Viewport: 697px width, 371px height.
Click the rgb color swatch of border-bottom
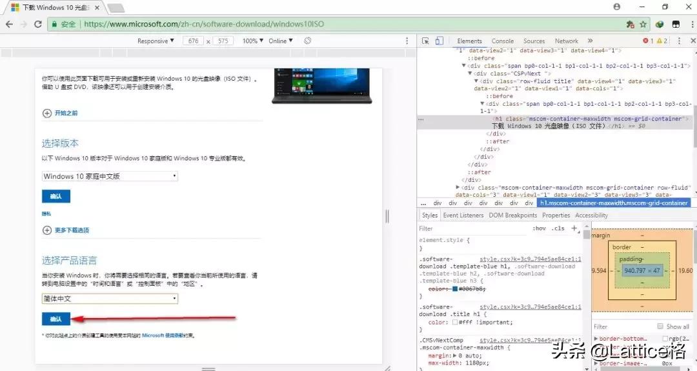pos(665,339)
